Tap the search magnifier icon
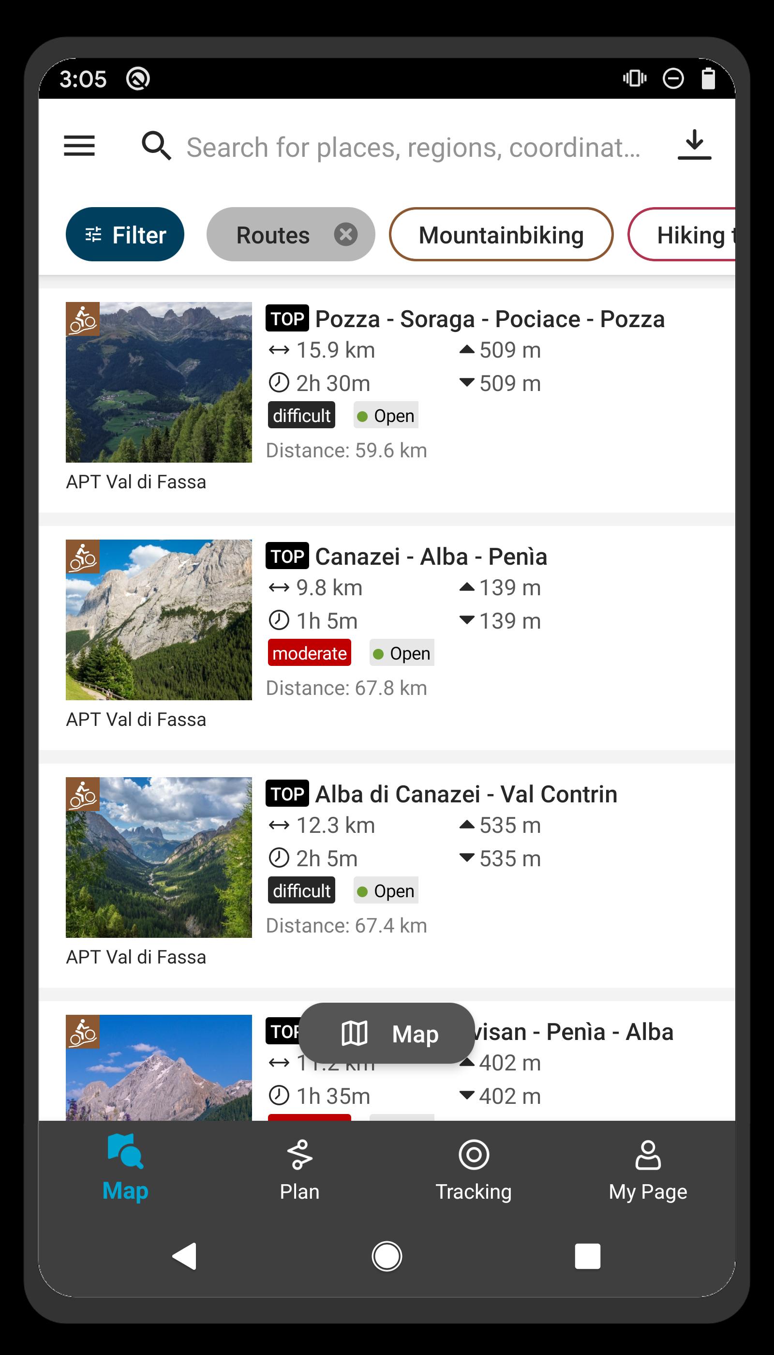Viewport: 774px width, 1355px height. pyautogui.click(x=156, y=146)
